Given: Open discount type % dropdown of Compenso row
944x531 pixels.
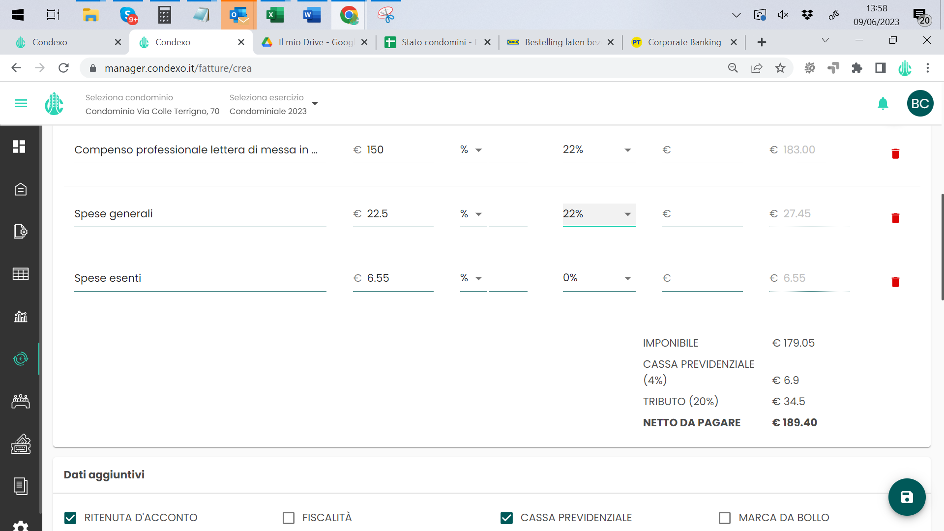Looking at the screenshot, I should pyautogui.click(x=473, y=150).
